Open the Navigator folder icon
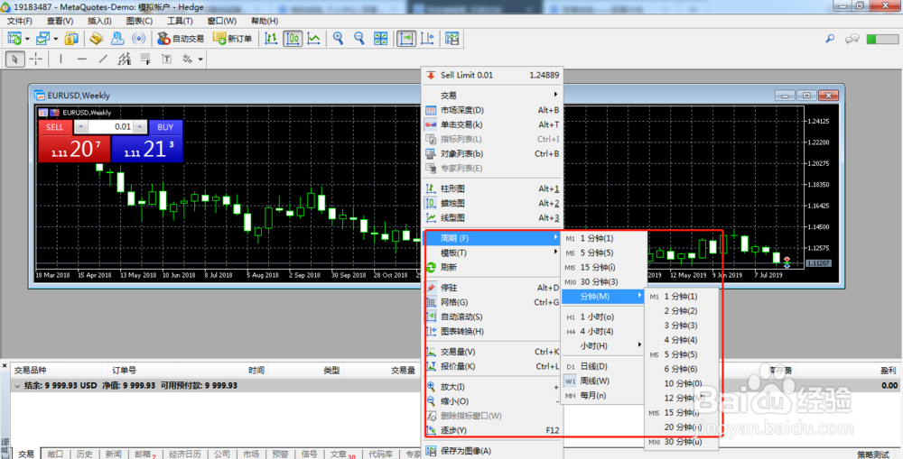The height and width of the screenshot is (459, 903). coord(97,39)
